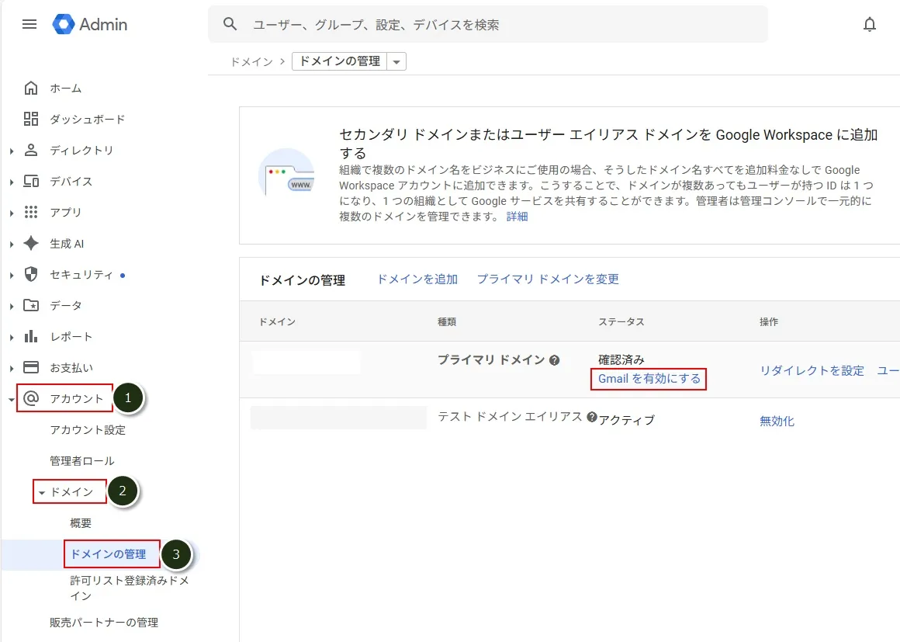Click 無効化 for the test domain alias
The width and height of the screenshot is (900, 642).
tap(777, 421)
